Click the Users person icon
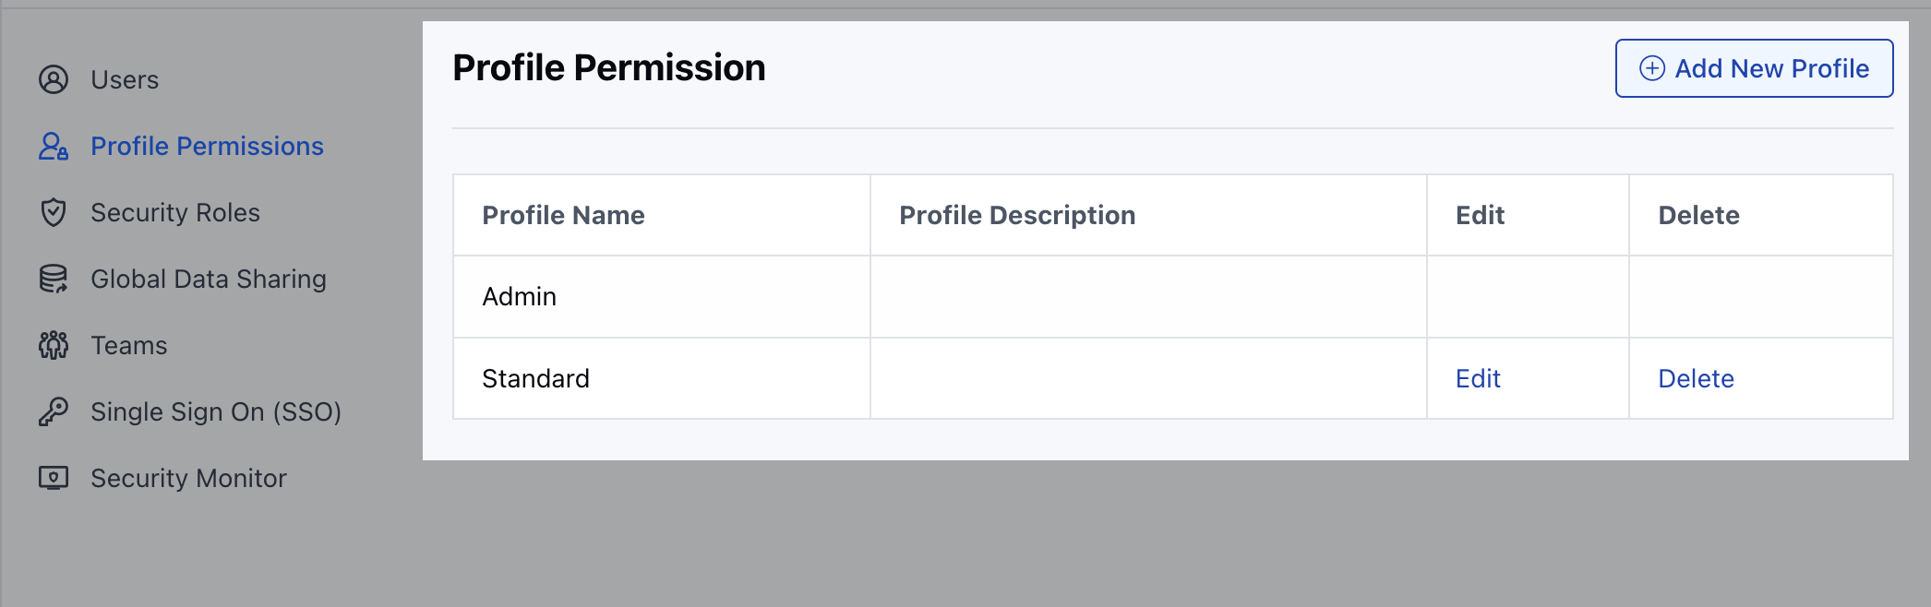The image size is (1931, 607). [x=54, y=80]
